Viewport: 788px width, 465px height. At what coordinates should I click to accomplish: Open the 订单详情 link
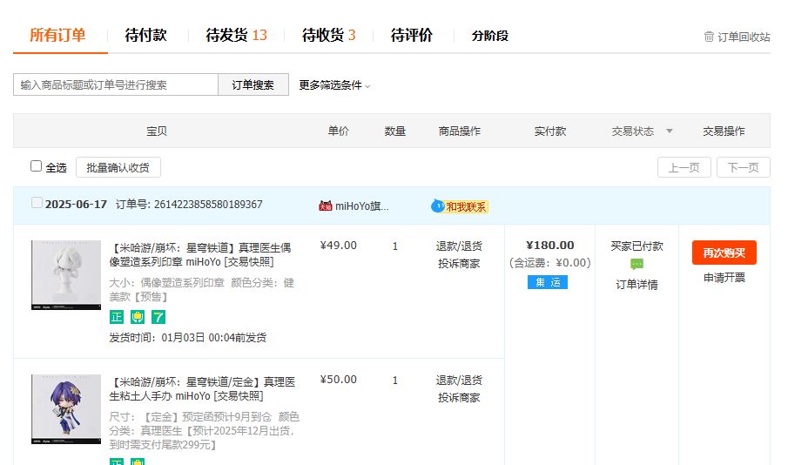[x=636, y=285]
